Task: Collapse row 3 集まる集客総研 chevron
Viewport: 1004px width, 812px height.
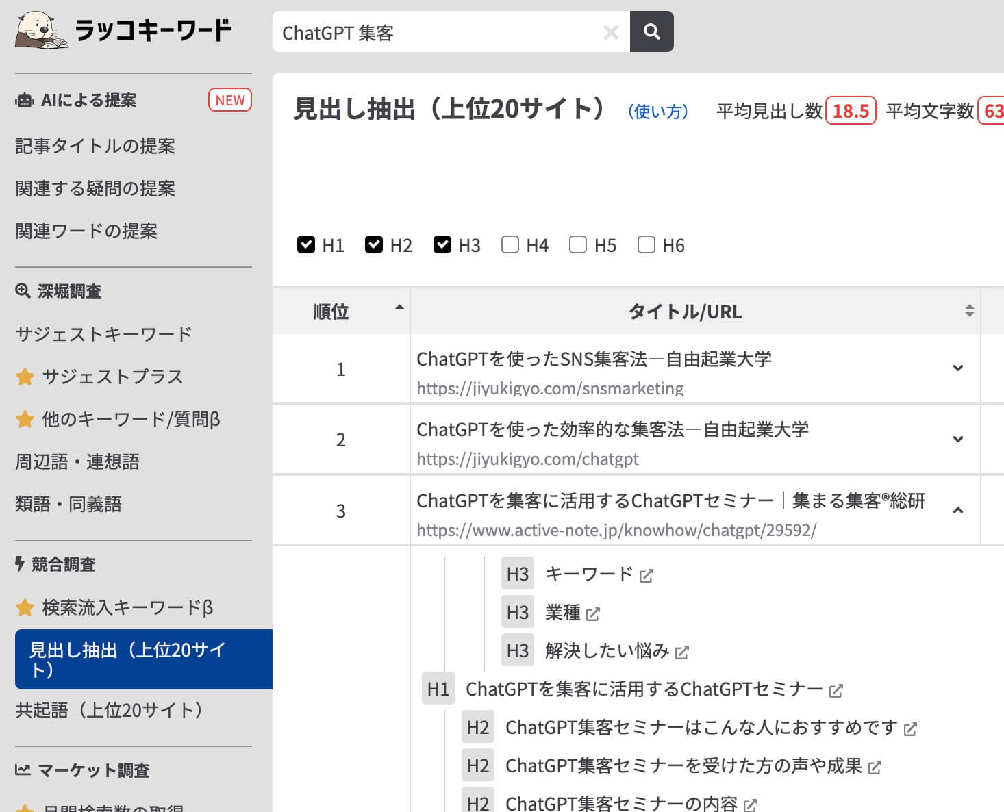Action: click(x=958, y=510)
